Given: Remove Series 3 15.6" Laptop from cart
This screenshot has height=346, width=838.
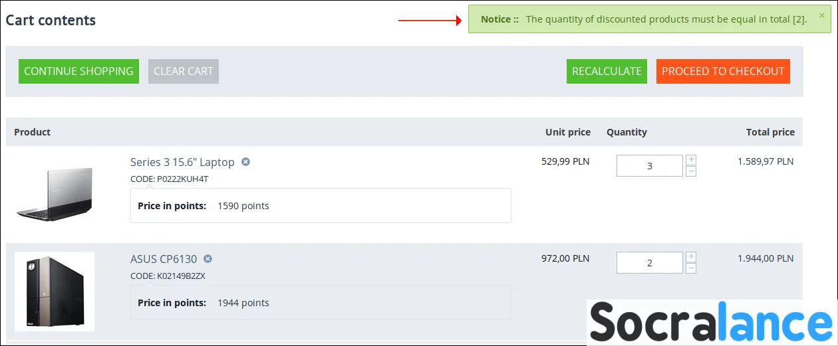Looking at the screenshot, I should pyautogui.click(x=245, y=162).
